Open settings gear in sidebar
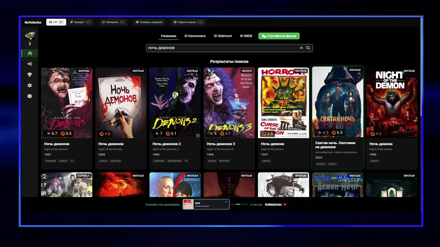The image size is (440, 247). (30, 85)
